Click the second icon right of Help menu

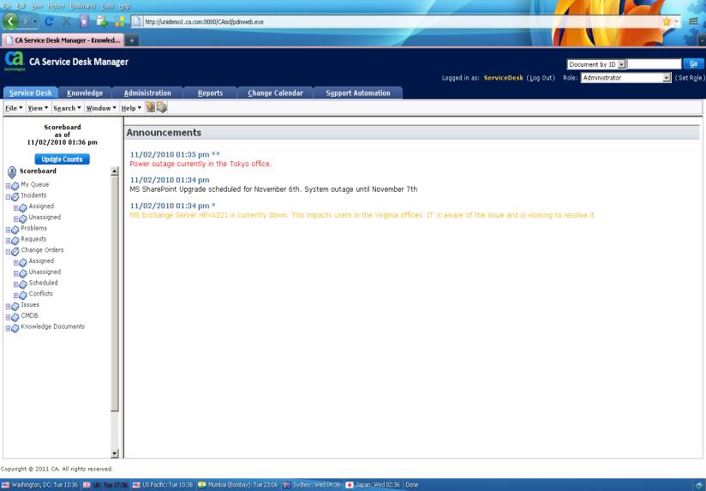click(162, 107)
